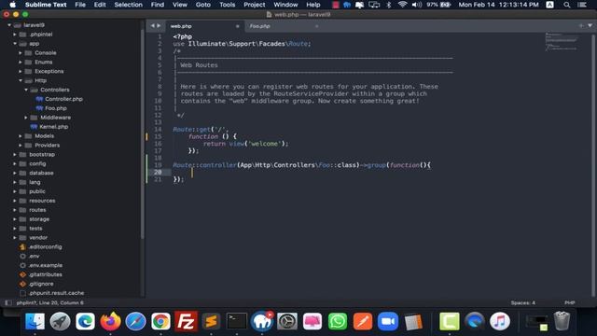
Task: Close the Foo.php tab
Action: click(x=317, y=26)
